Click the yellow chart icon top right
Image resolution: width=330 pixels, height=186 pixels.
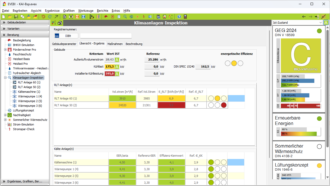pos(323,17)
